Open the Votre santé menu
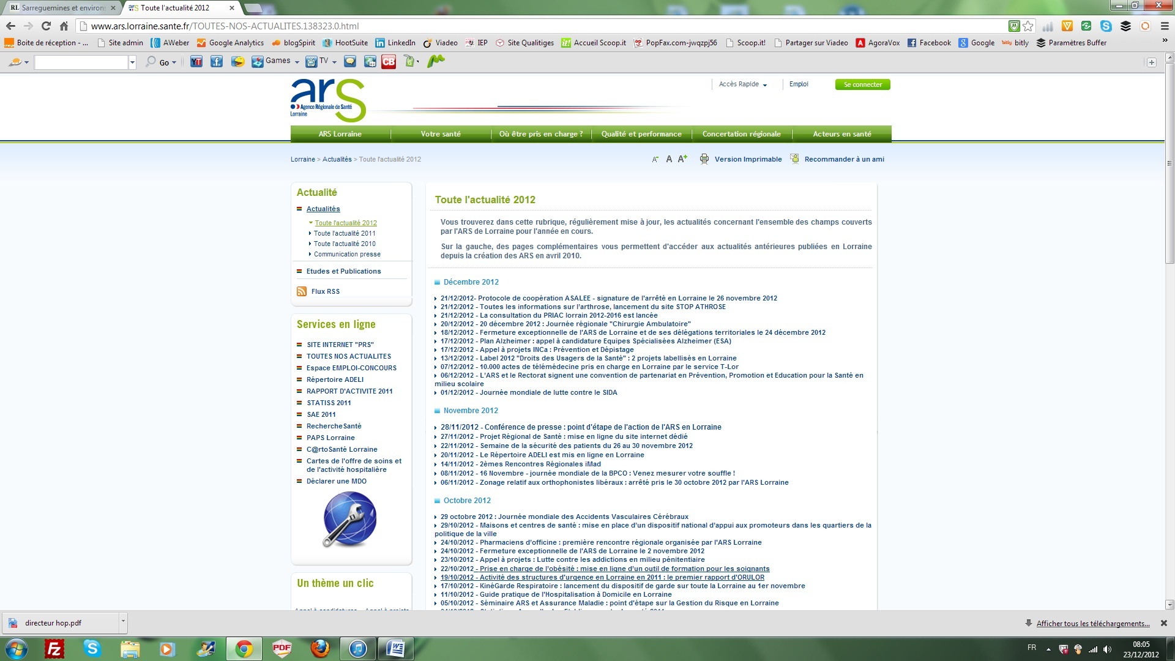 441,134
